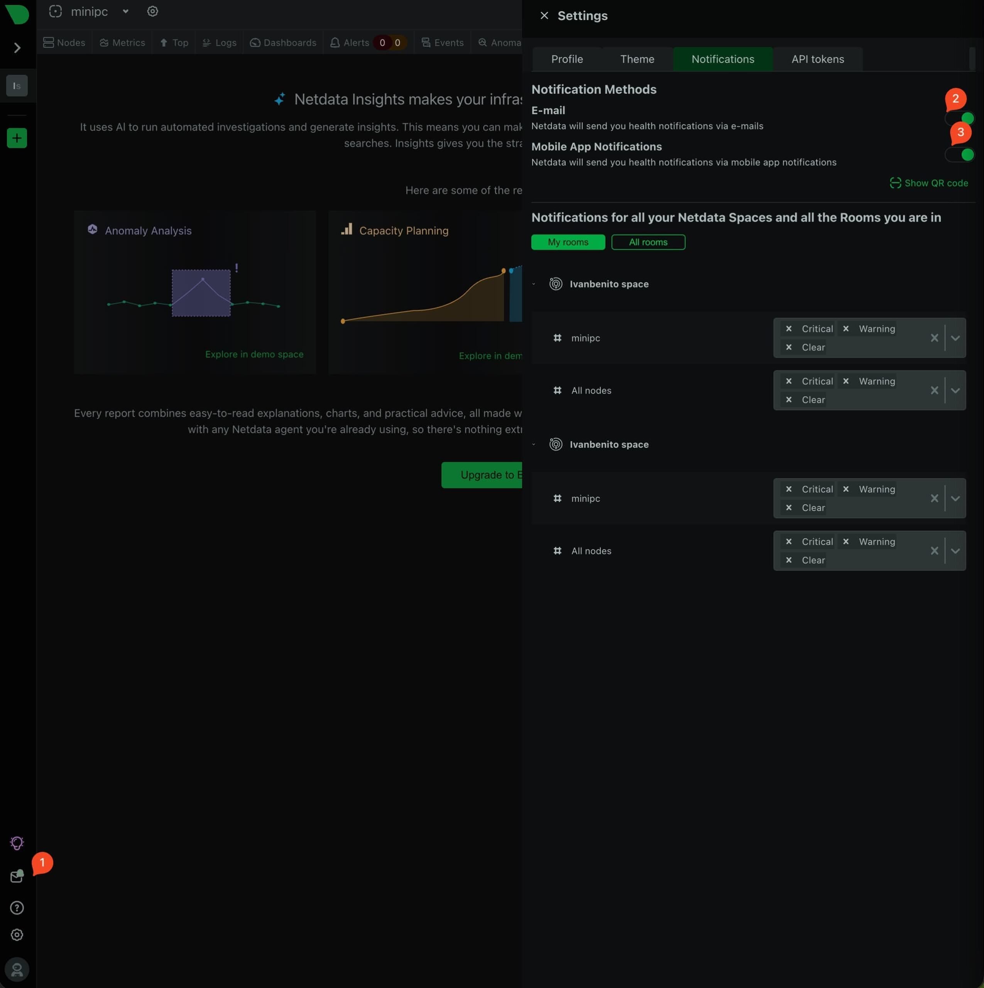
Task: Open the Netdata Insights lightbulb icon
Action: [x=17, y=843]
